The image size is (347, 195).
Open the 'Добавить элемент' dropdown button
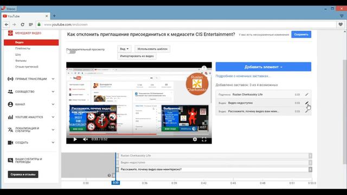coord(264,67)
